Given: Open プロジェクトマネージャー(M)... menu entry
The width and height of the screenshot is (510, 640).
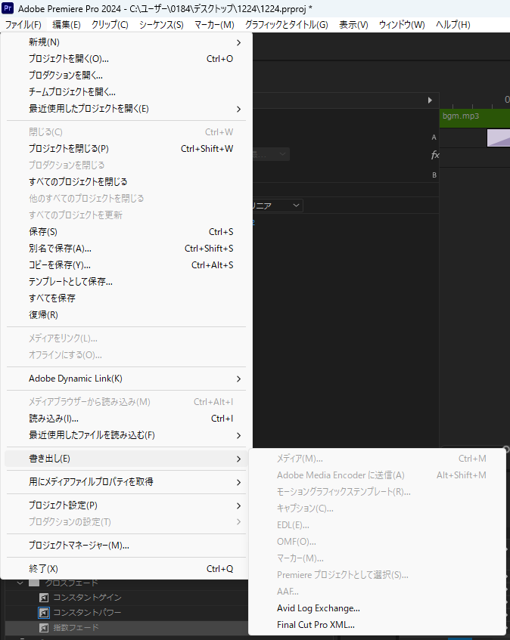Looking at the screenshot, I should [x=79, y=545].
